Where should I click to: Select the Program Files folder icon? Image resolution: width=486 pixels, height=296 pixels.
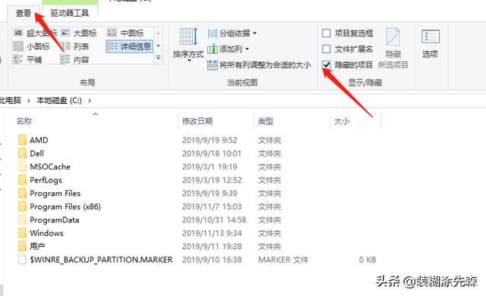tap(22, 193)
